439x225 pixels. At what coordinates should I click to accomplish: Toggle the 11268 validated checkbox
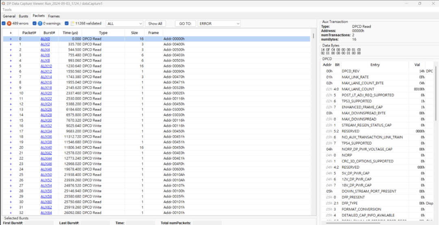click(x=67, y=24)
